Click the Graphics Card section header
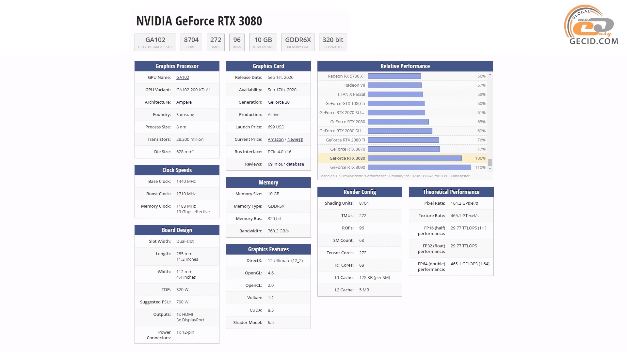Image resolution: width=627 pixels, height=352 pixels. click(268, 66)
